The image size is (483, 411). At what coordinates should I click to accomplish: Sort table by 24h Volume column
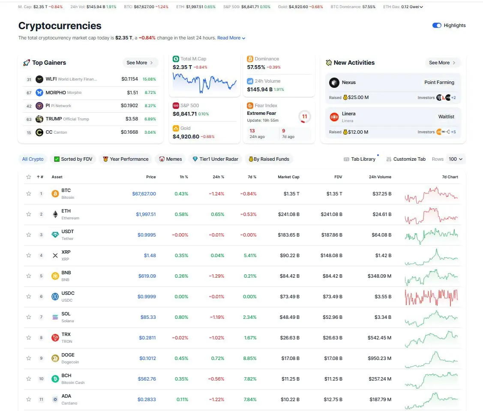380,177
